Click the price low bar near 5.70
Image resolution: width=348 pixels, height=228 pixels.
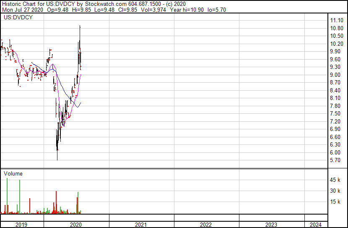(57, 159)
